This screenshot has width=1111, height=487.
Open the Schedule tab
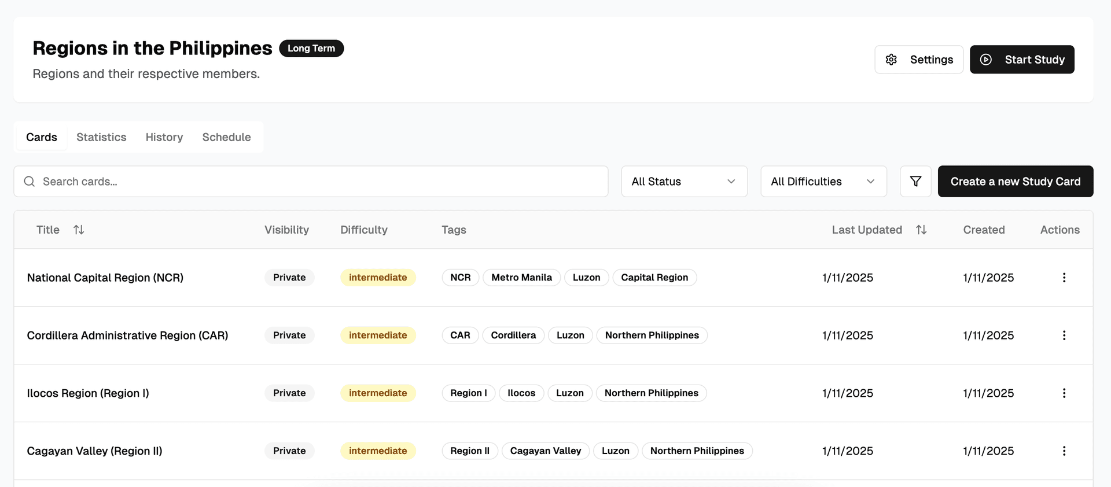[x=226, y=137]
